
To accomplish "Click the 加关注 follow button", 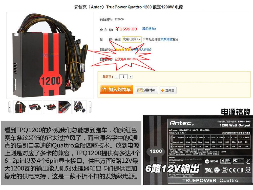I will pos(168,90).
